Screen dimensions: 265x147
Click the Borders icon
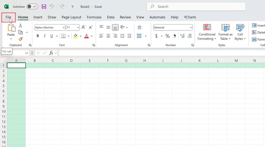point(63,36)
